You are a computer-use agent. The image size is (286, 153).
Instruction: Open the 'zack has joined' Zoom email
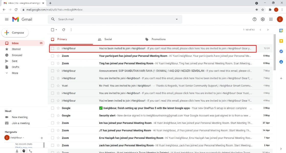tap(160, 145)
